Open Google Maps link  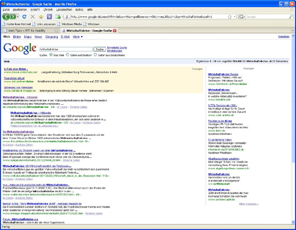click(28, 37)
